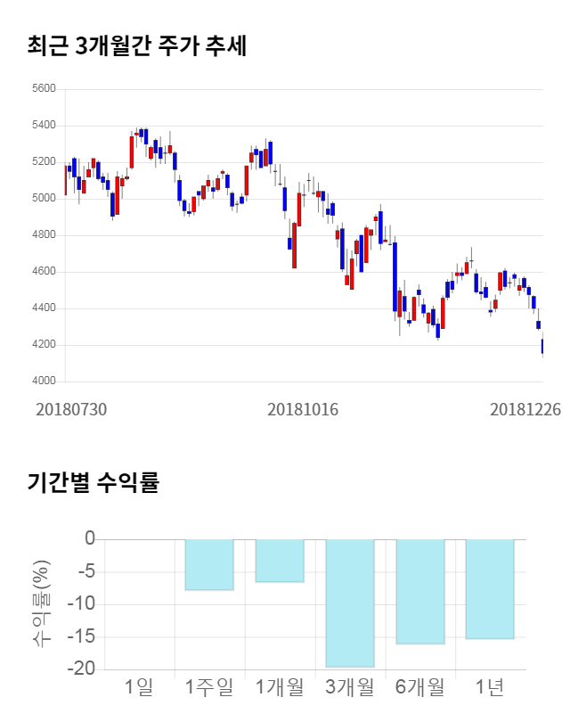Click the '1주일' x-axis label
The height and width of the screenshot is (722, 570).
click(209, 687)
